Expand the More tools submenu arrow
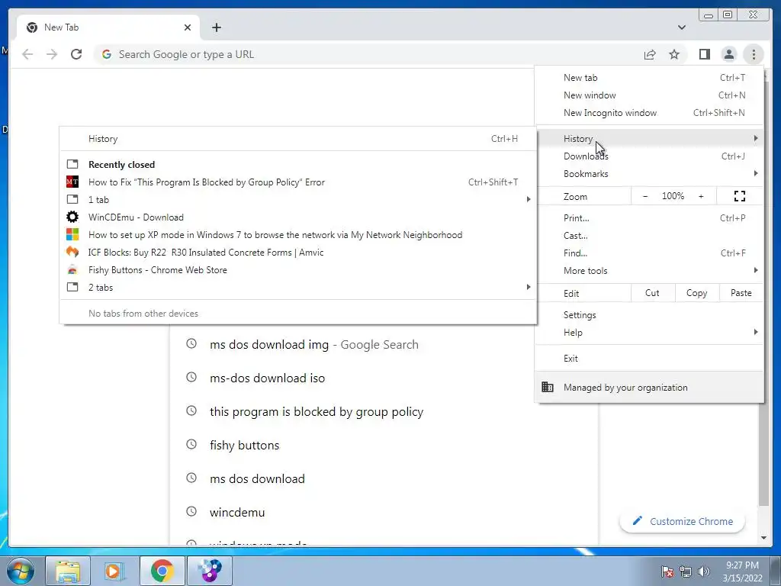This screenshot has width=781, height=586. pyautogui.click(x=756, y=270)
